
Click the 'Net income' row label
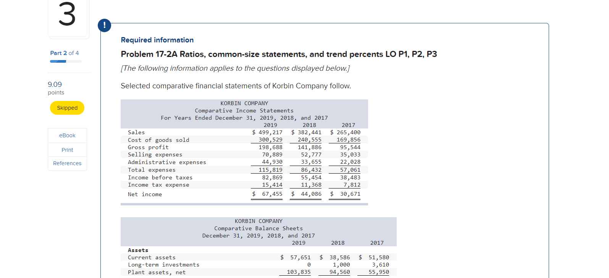(x=145, y=194)
